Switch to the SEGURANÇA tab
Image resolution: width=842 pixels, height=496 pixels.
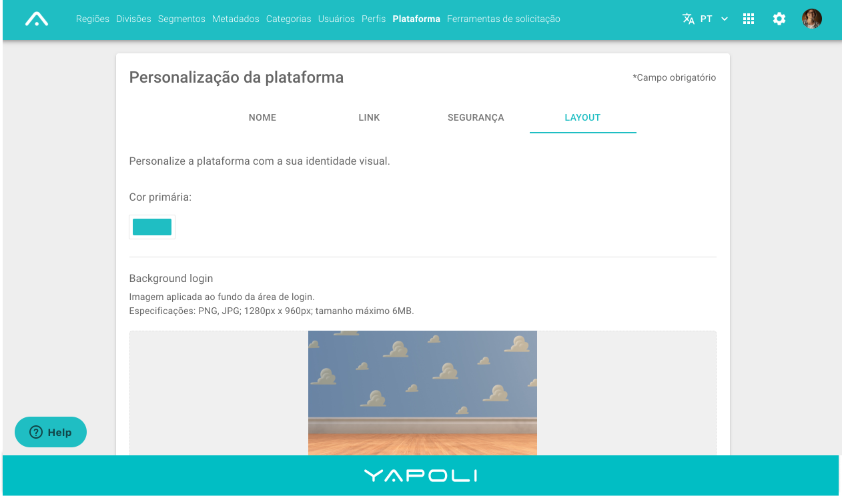click(476, 117)
